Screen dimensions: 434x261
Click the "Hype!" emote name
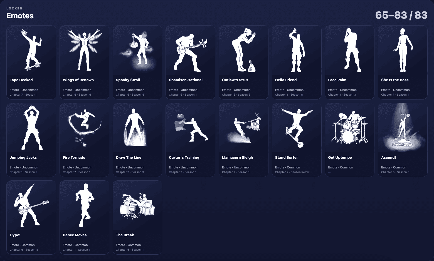coord(15,235)
